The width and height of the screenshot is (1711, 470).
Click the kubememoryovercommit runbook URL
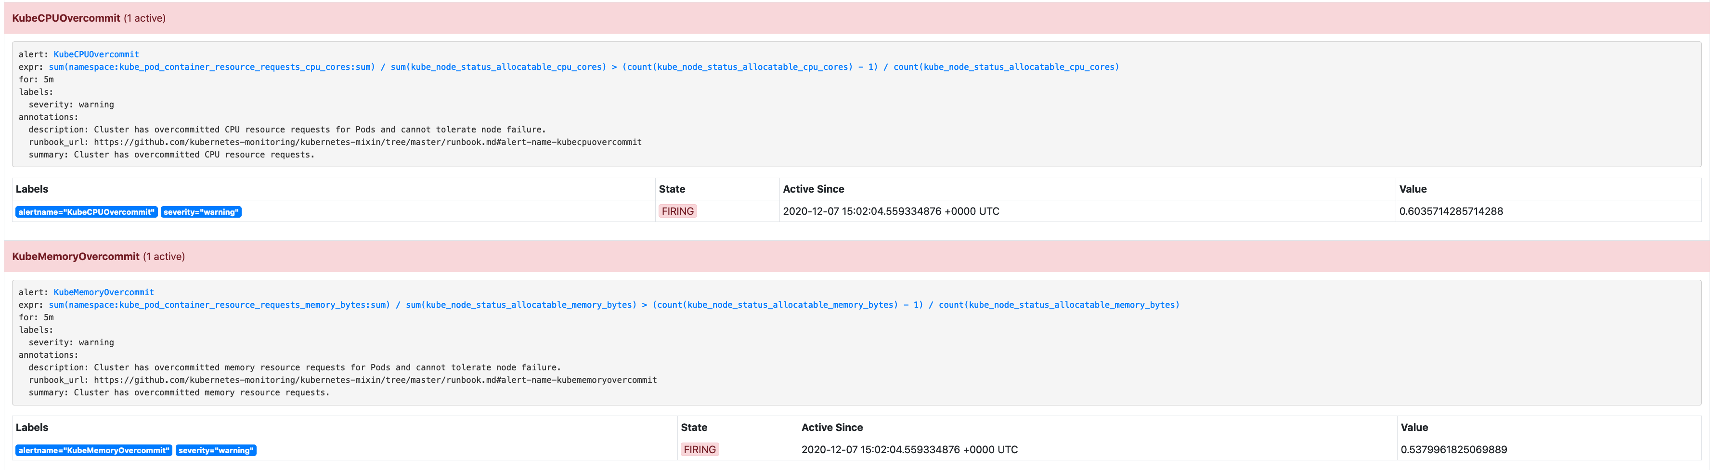(376, 379)
